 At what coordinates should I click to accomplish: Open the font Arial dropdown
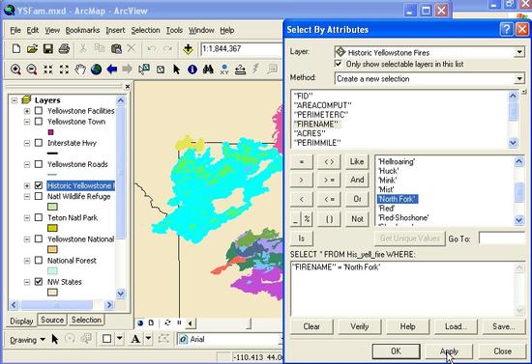(x=281, y=339)
